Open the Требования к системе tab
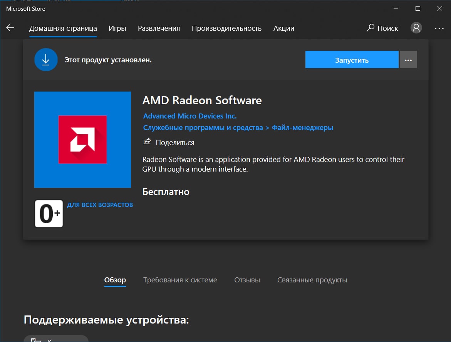 tap(180, 280)
